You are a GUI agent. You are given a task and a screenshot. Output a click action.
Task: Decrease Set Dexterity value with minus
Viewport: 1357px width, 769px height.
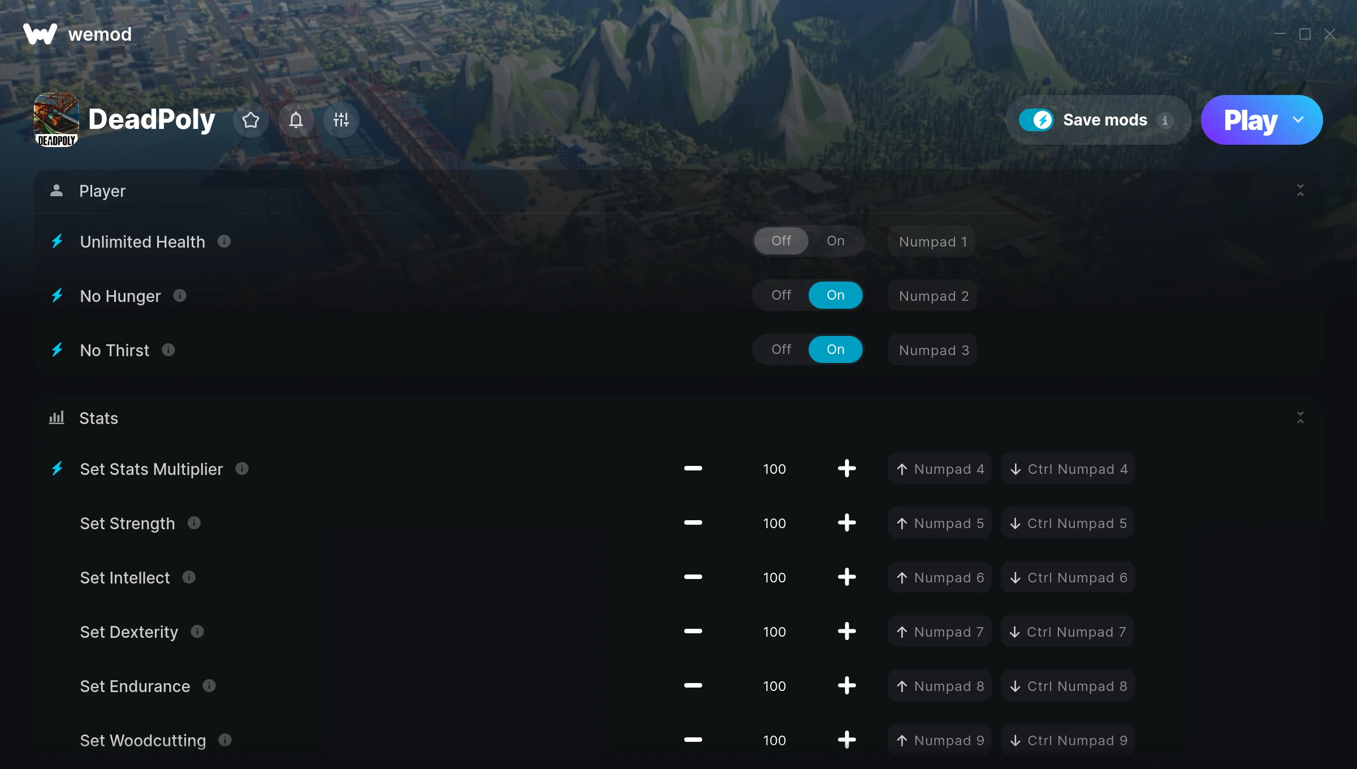click(x=693, y=631)
